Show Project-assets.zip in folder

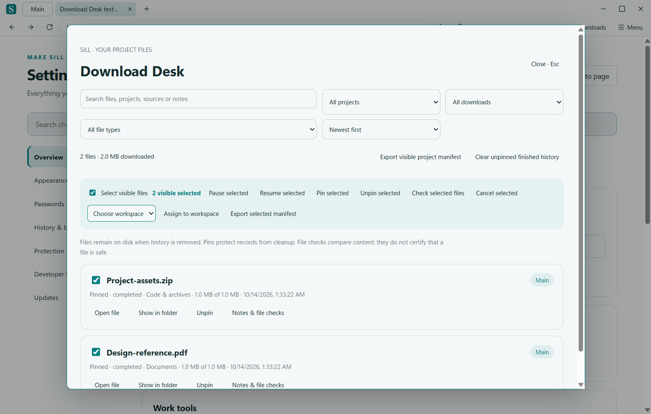pos(158,313)
